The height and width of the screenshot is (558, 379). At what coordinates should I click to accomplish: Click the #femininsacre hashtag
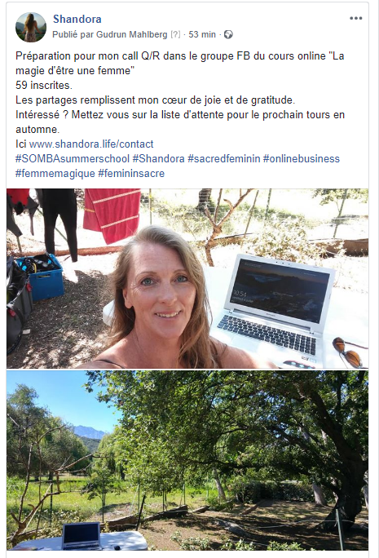click(131, 174)
